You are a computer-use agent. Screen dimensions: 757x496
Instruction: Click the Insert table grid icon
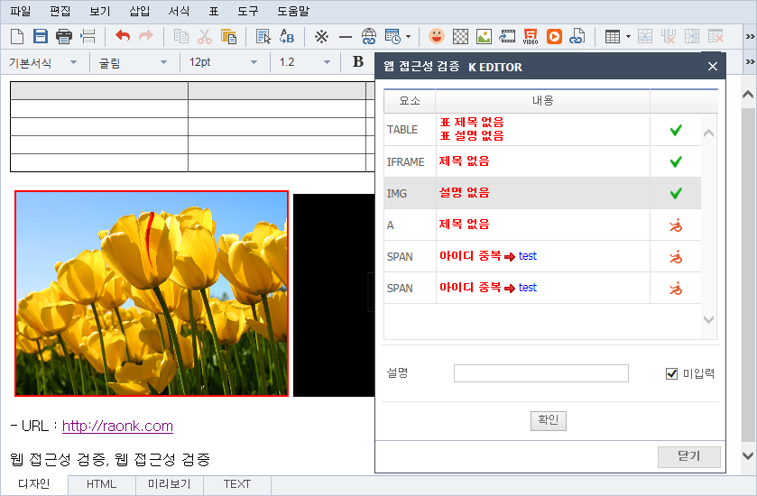click(x=612, y=36)
